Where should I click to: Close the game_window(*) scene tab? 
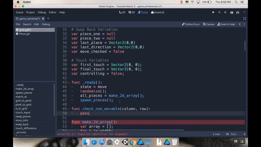point(43,18)
